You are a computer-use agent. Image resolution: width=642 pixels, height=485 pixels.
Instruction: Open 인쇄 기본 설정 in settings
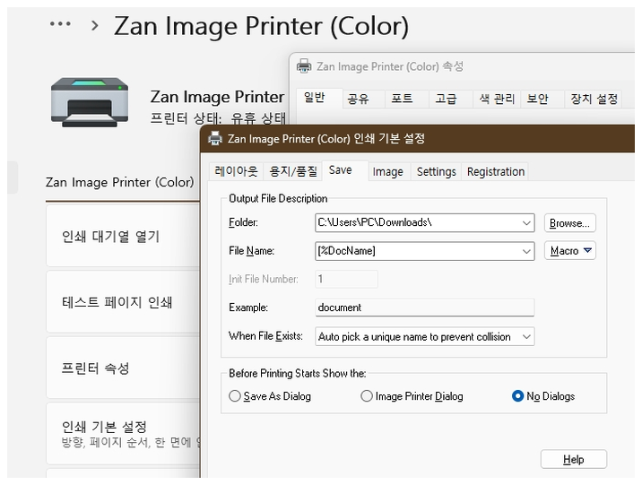pos(123,433)
